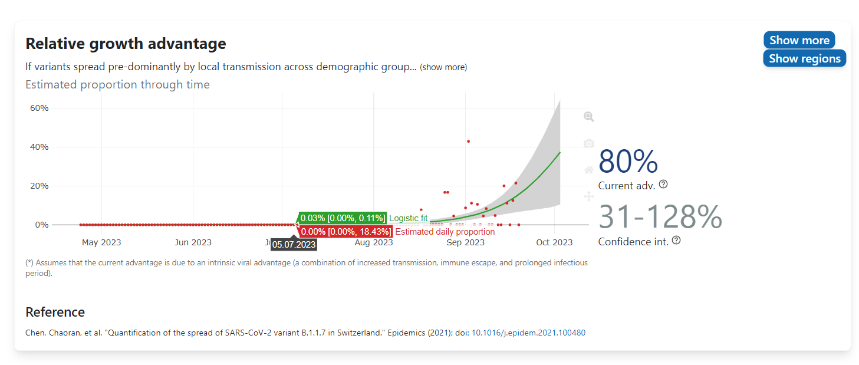The height and width of the screenshot is (365, 859).
Task: Click the Jun 2023 axis label
Action: (x=193, y=242)
